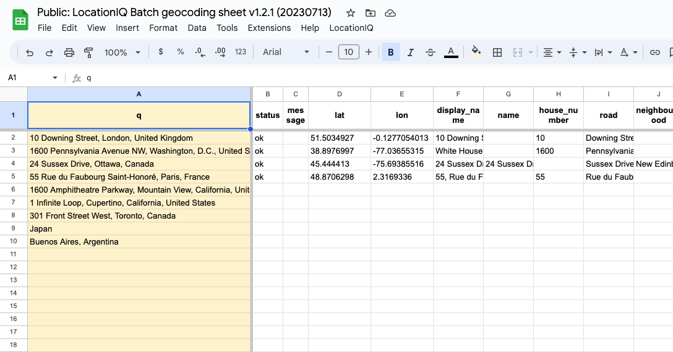Toggle Strikethrough formatting button
This screenshot has height=352, width=673.
pyautogui.click(x=430, y=52)
